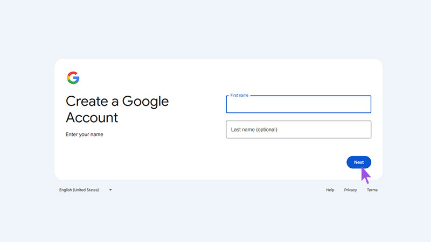The width and height of the screenshot is (431, 242).
Task: Click the blue Next button
Action: (359, 162)
